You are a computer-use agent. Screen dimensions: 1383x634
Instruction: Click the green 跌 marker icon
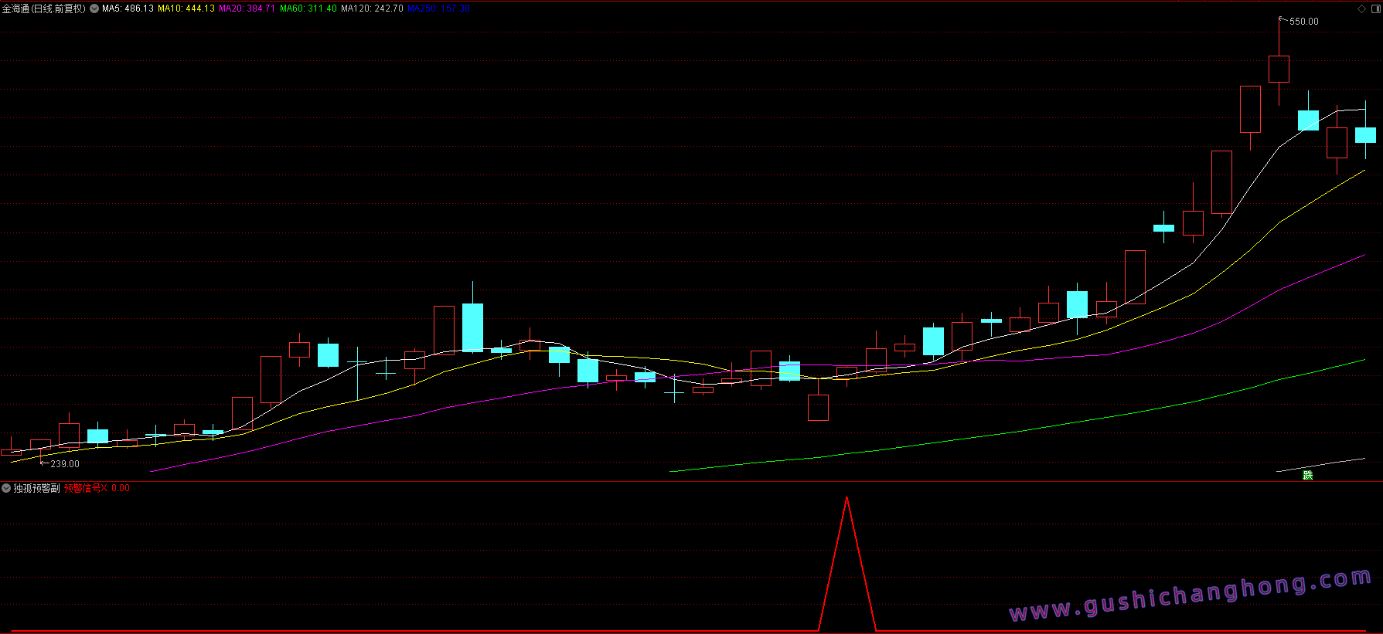point(1307,475)
